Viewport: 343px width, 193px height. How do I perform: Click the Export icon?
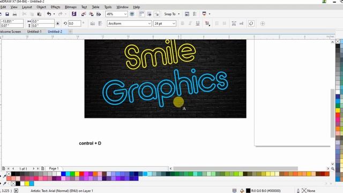[91, 14]
